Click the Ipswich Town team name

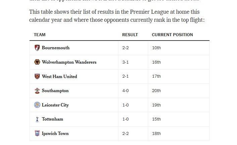55,134
